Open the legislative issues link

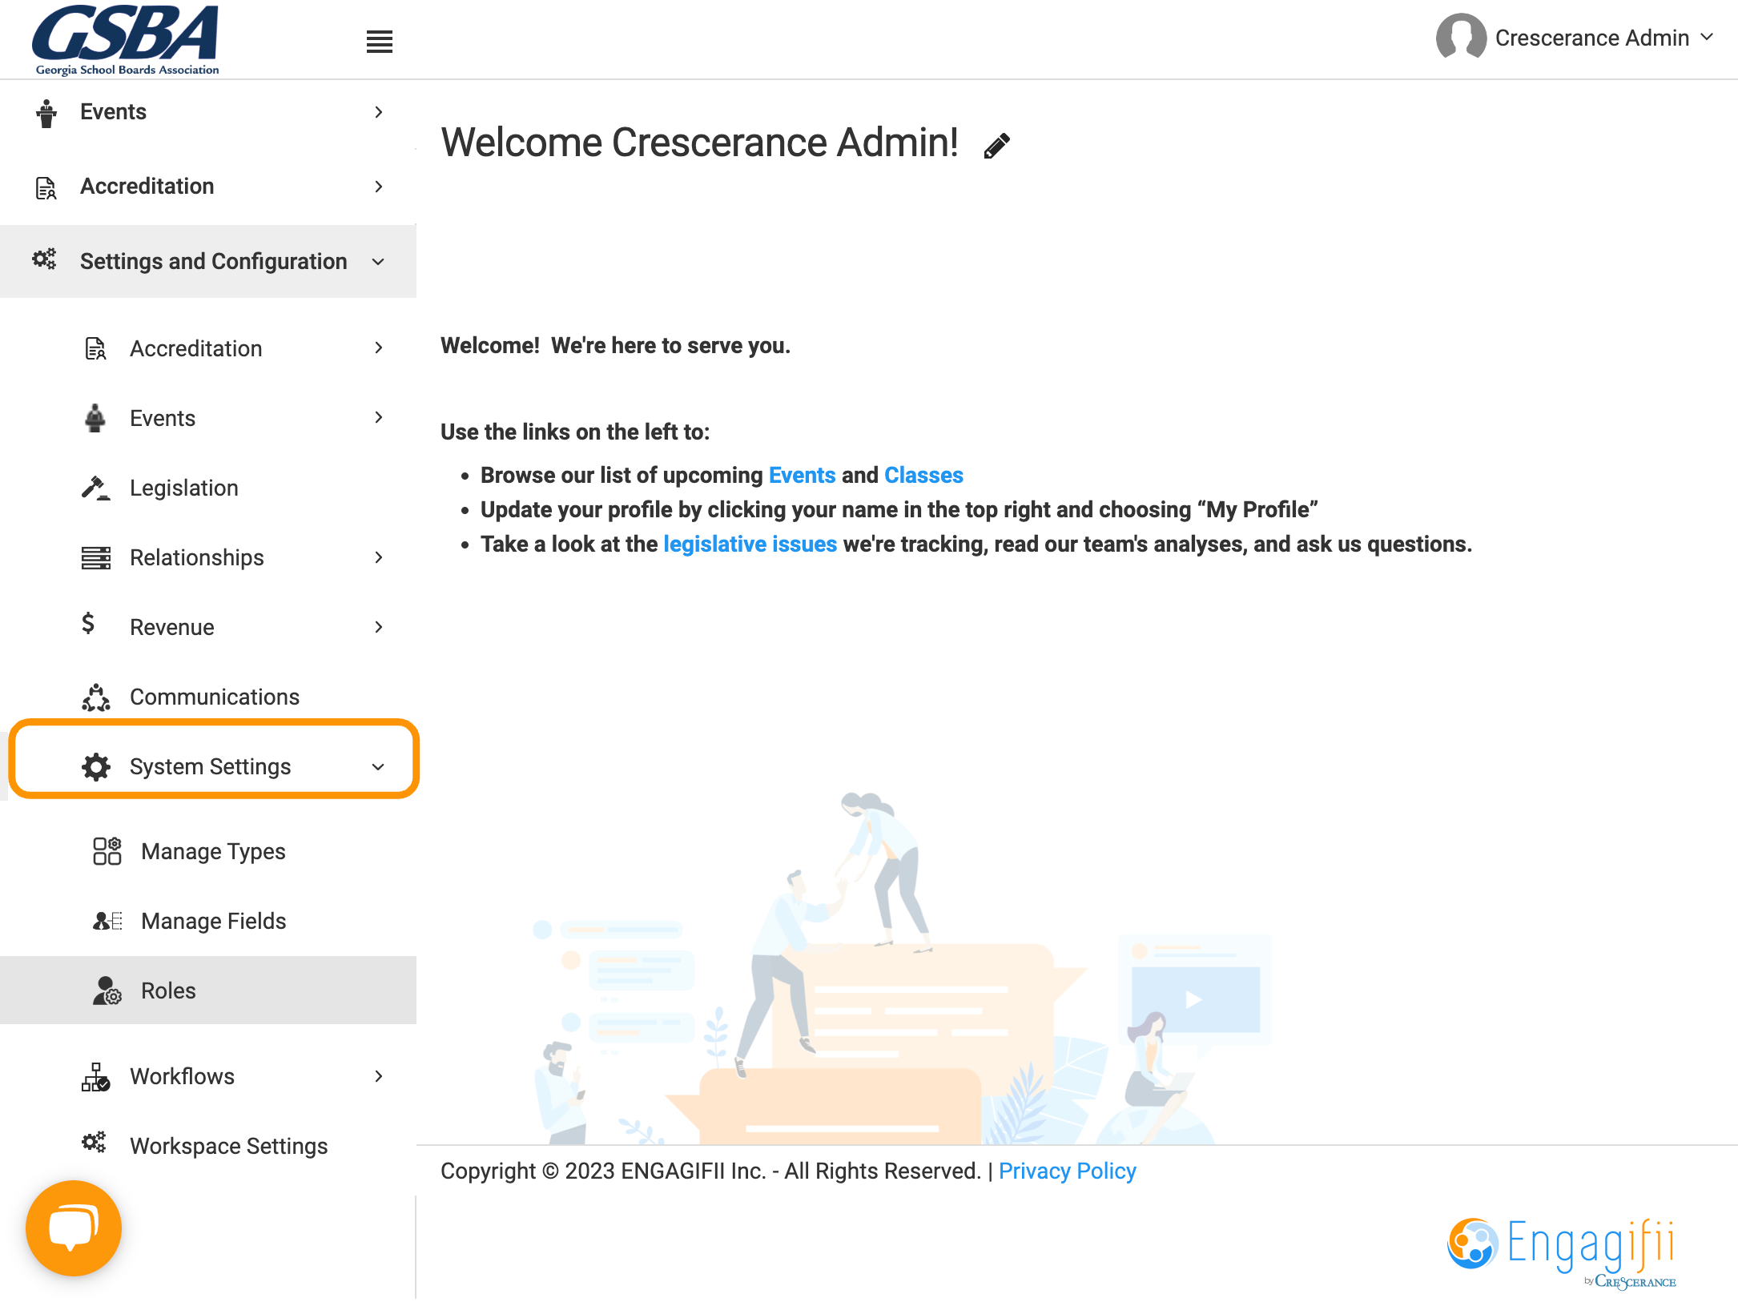pos(750,544)
